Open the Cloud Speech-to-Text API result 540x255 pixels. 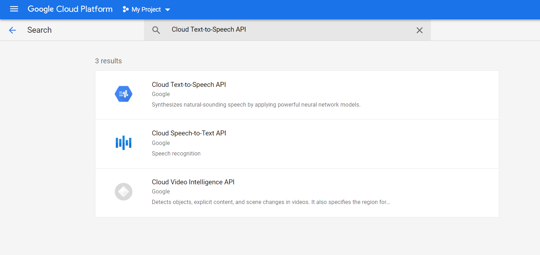click(x=297, y=144)
